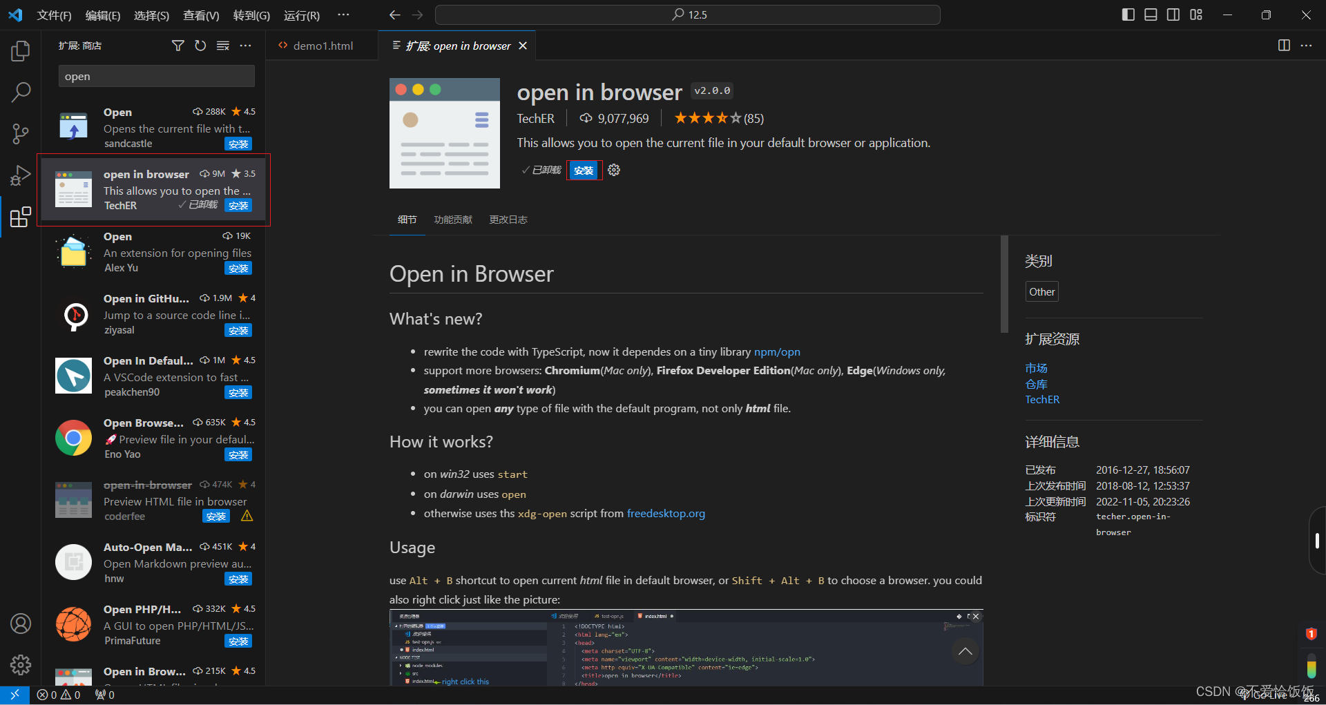Click the deprecation warning icon for coderfee extension
This screenshot has height=705, width=1326.
247,516
